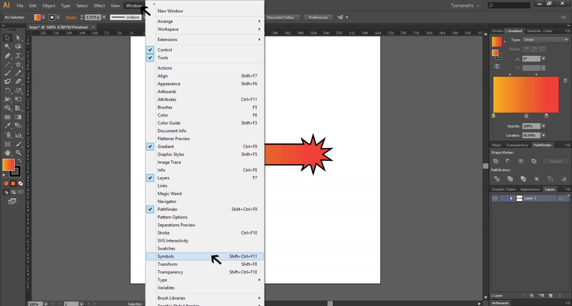572x306 pixels.
Task: Switch to the Appearance panel tab
Action: (x=530, y=189)
